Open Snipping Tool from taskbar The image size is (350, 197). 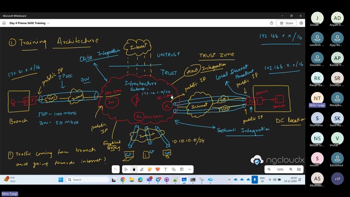point(202,180)
